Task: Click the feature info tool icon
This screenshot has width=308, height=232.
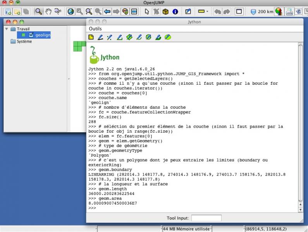Action: coord(175,12)
